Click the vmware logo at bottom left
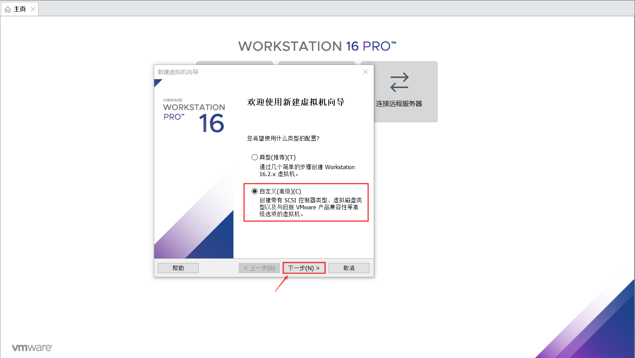This screenshot has width=635, height=358. [x=32, y=347]
